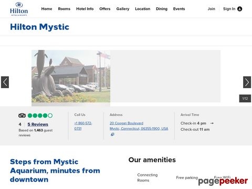Open the map icon below the address
Viewport: 252px width, 189px height.
click(x=112, y=134)
